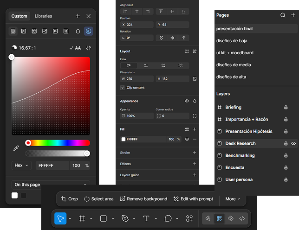Adjust the hue slider handle
Image resolution: width=299 pixels, height=230 pixels.
coord(28,143)
